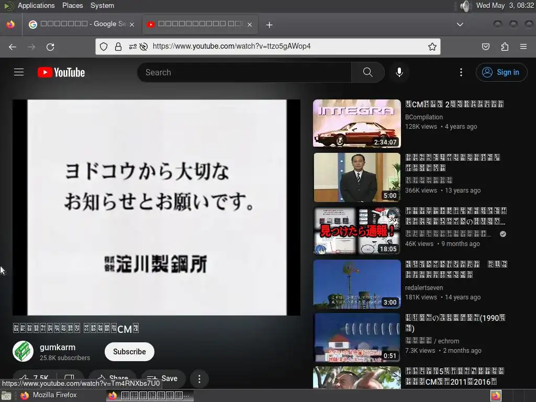Close the Google Search tab
Image resolution: width=536 pixels, height=402 pixels.
[132, 25]
